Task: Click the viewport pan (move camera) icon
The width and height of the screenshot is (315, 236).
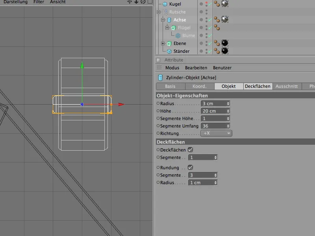Action: click(130, 2)
